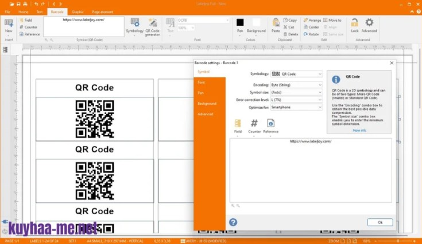Redo the last action
This screenshot has height=244, width=422.
pos(43,4)
